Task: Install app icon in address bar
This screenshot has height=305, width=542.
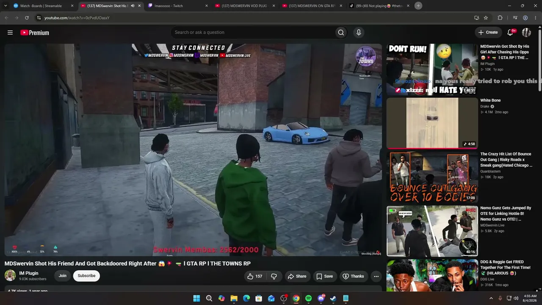Action: (x=476, y=18)
